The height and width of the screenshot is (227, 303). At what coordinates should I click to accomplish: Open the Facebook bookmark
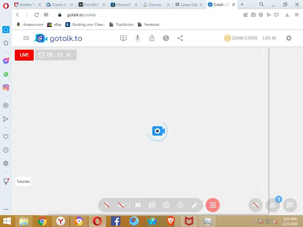(149, 25)
